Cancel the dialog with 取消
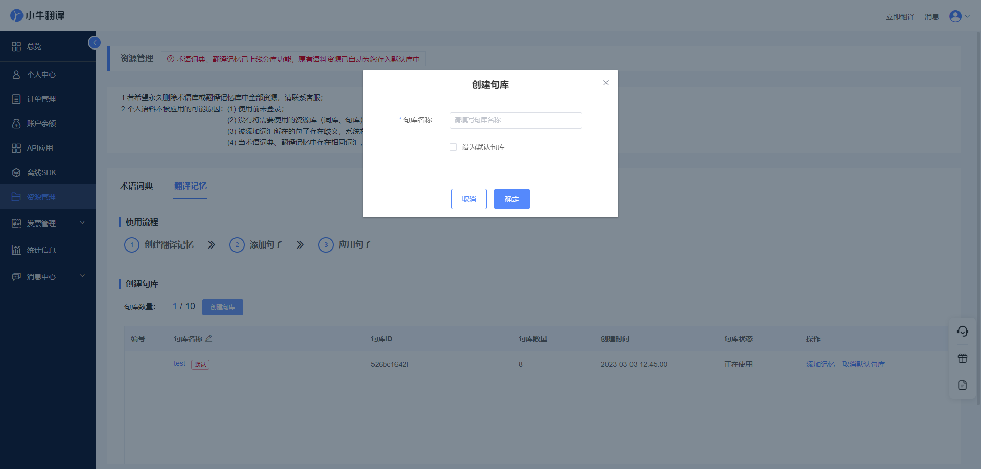Image resolution: width=981 pixels, height=469 pixels. point(469,199)
